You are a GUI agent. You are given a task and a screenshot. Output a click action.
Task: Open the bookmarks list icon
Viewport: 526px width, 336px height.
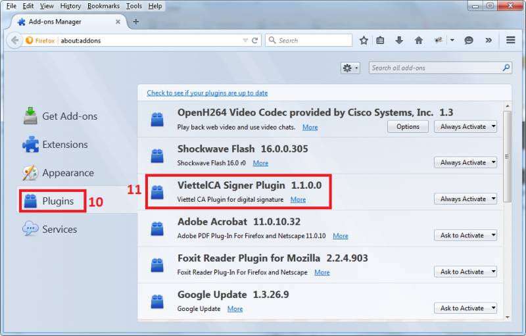pyautogui.click(x=380, y=40)
